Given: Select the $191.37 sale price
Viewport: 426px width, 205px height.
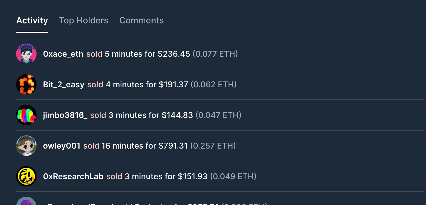Looking at the screenshot, I should (x=174, y=85).
